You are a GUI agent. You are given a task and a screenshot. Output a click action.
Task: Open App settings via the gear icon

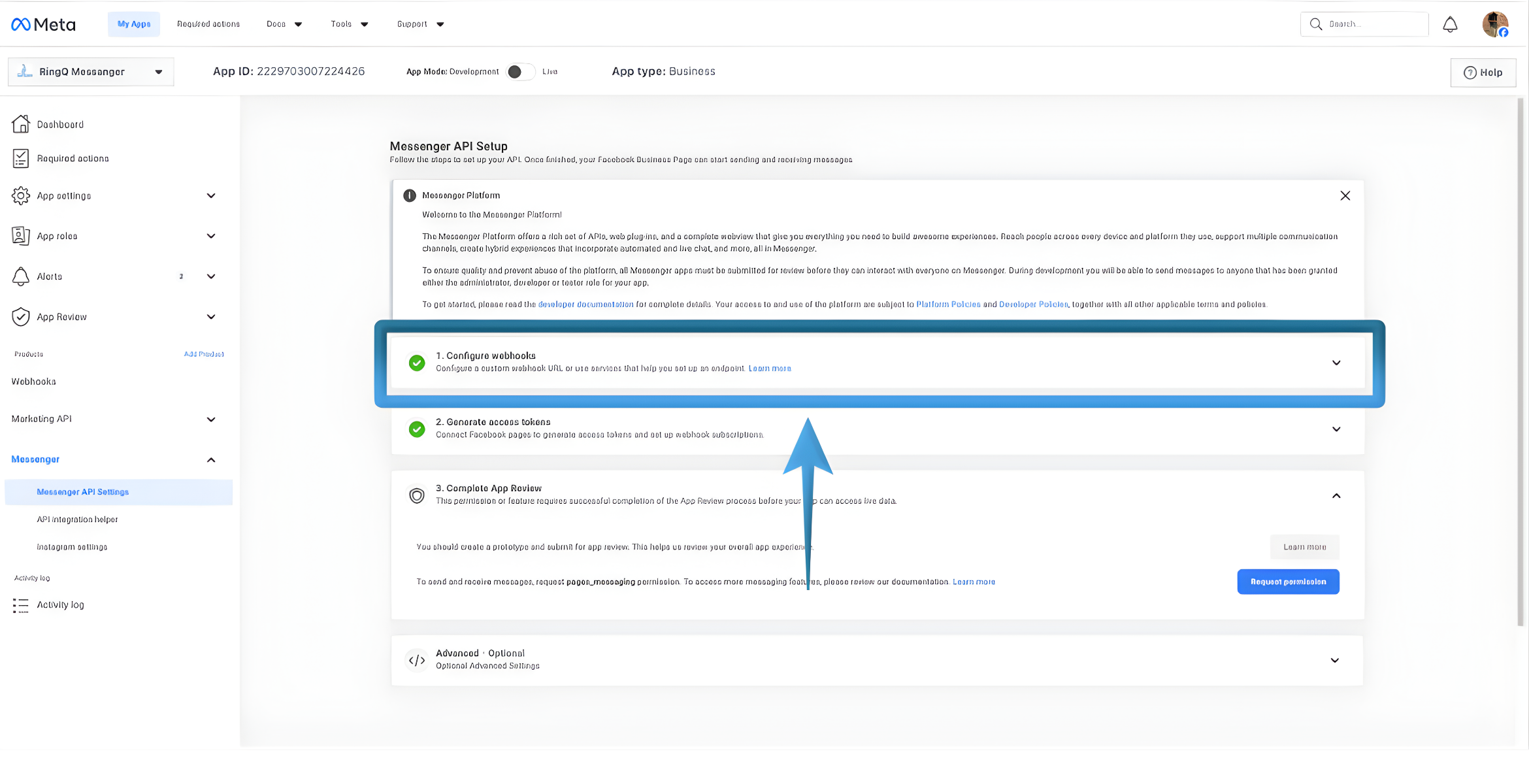(x=20, y=195)
